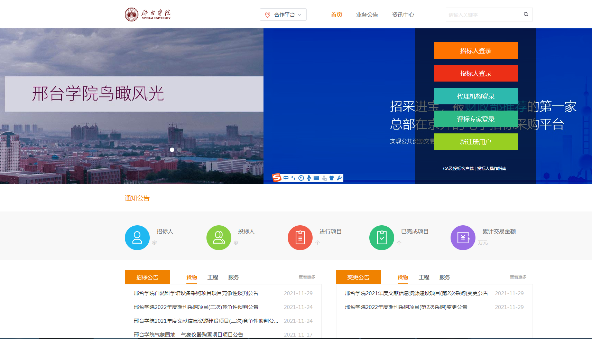
Task: Select the second carousel slide dot
Action: tap(179, 150)
